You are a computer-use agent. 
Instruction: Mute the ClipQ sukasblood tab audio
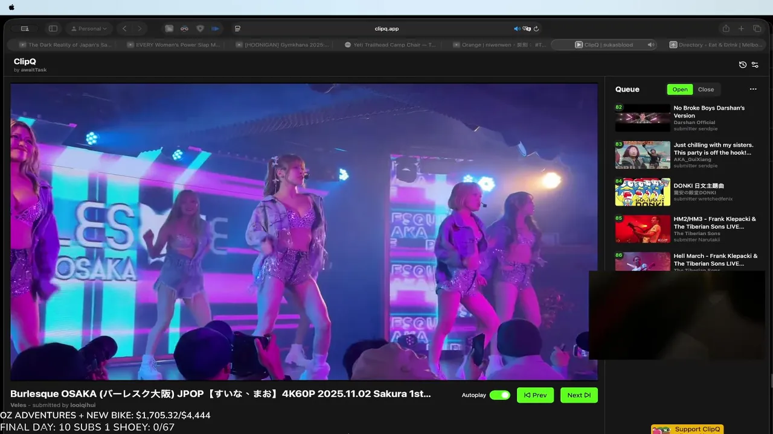pos(650,45)
